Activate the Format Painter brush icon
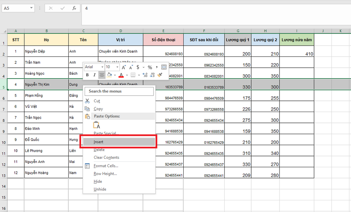 click(x=160, y=75)
